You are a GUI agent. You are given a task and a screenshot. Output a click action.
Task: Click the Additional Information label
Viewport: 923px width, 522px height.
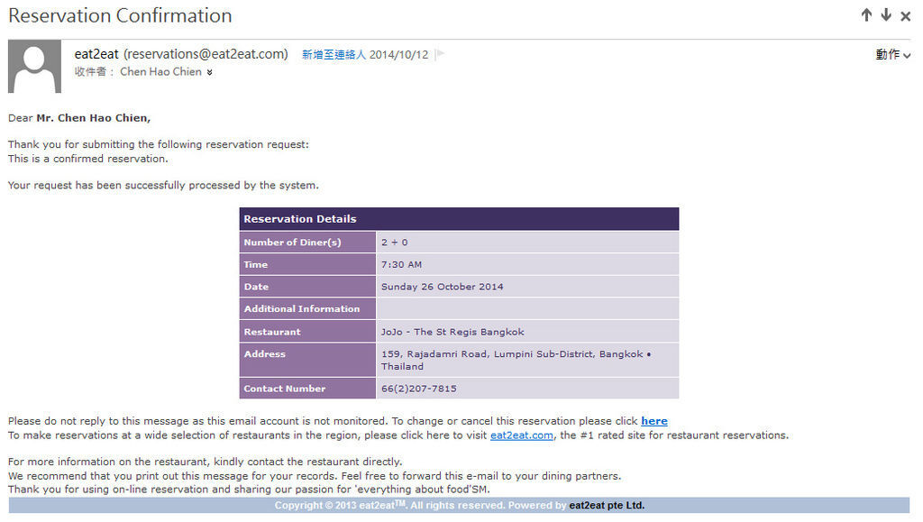tap(301, 308)
